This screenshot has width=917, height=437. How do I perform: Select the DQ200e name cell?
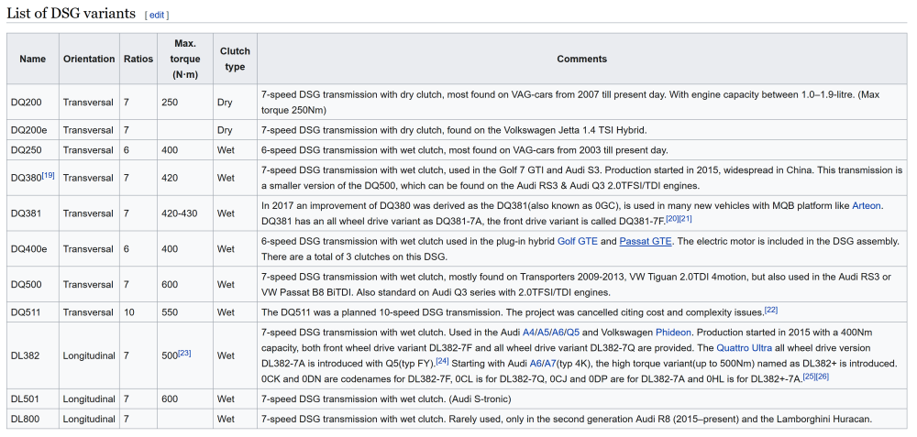pos(33,130)
